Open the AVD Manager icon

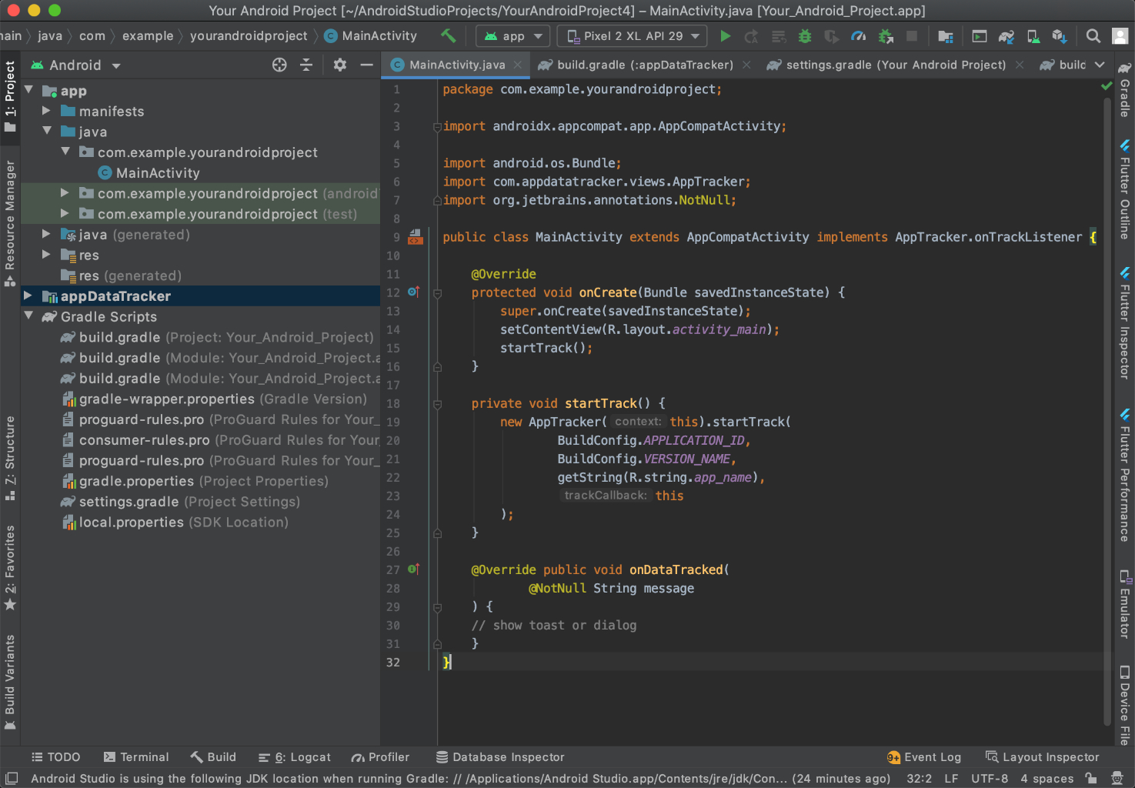click(1033, 36)
